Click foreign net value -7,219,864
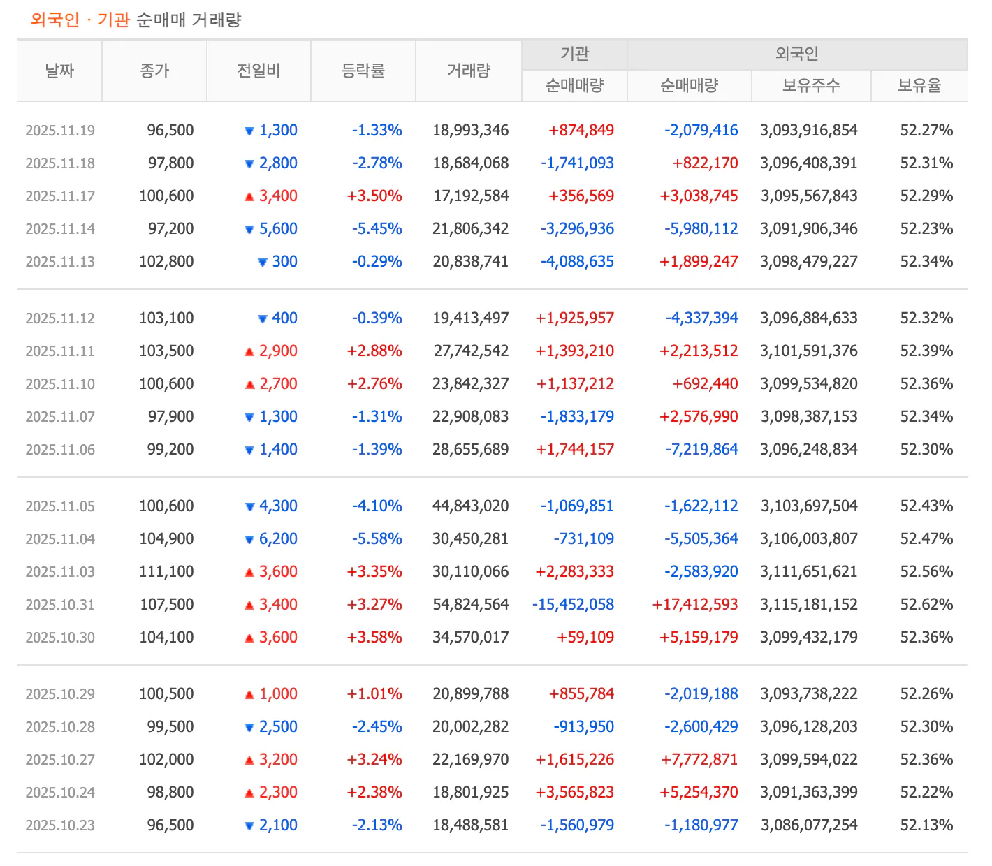The image size is (992, 866). (x=701, y=450)
